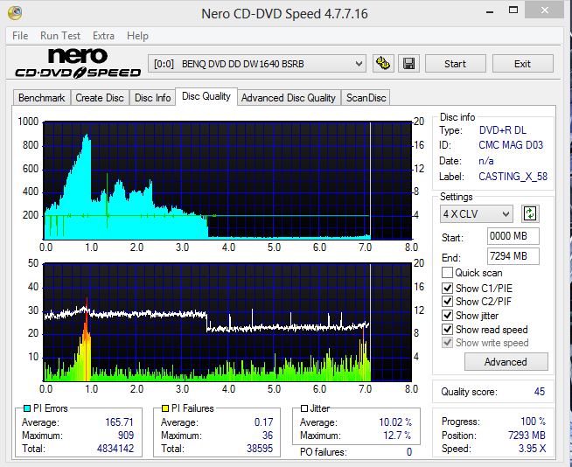Switch to Advanced Disc Quality tab
This screenshot has width=572, height=467.
pyautogui.click(x=289, y=98)
